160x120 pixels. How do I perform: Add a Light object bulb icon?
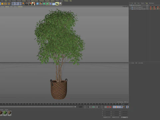[x=60, y=4]
